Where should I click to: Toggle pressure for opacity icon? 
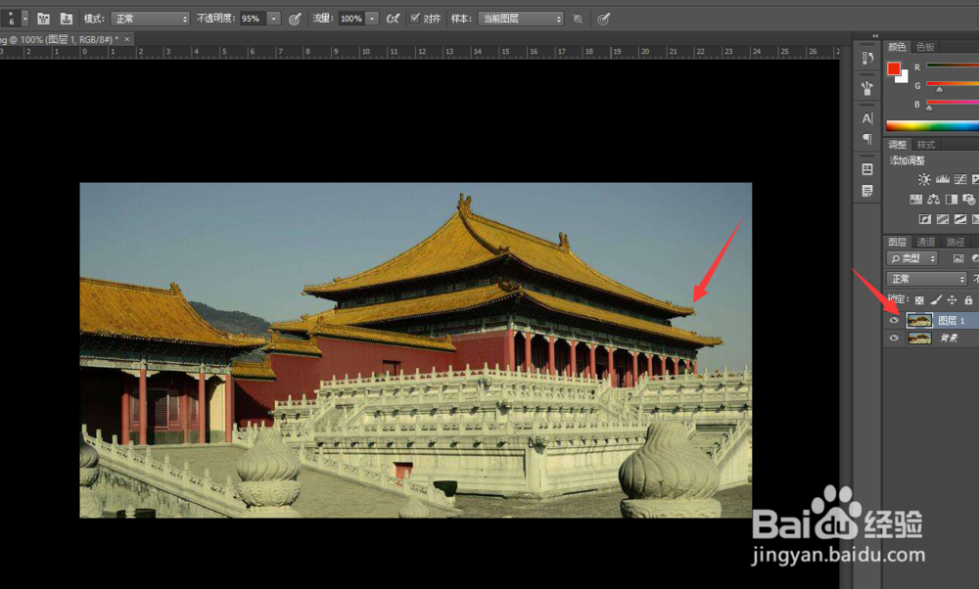point(295,20)
